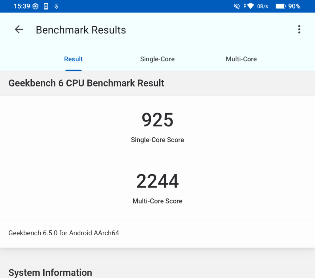The width and height of the screenshot is (315, 278).
Task: Tap the Geekbench 6.5.0 for Android version text
Action: click(64, 233)
